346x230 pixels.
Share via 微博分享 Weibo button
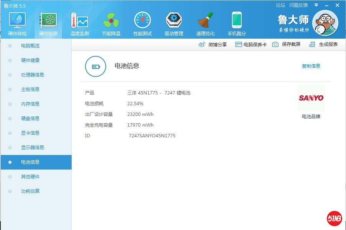(x=213, y=44)
